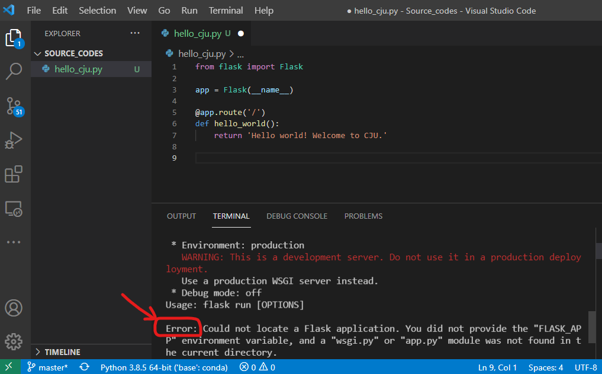Click the @app.route('/') decorator line
Viewport: 602px width, 374px height.
(230, 112)
